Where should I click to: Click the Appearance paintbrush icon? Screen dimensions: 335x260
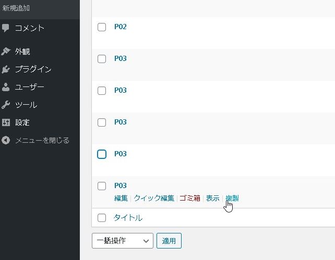(6, 52)
